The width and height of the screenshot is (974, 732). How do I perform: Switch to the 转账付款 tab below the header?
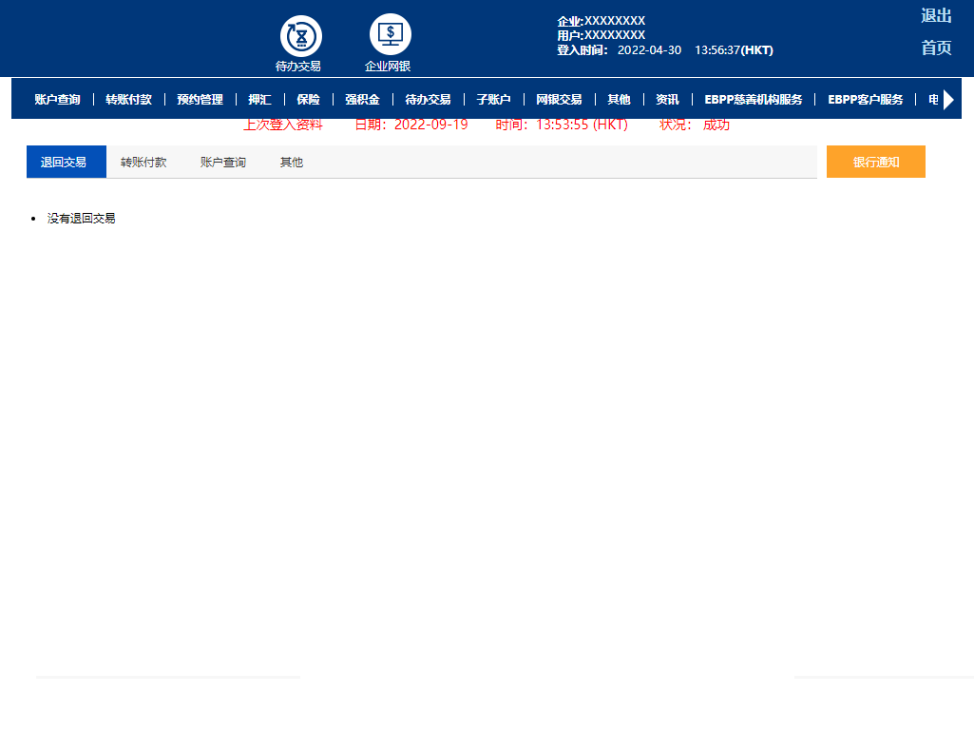coord(143,163)
